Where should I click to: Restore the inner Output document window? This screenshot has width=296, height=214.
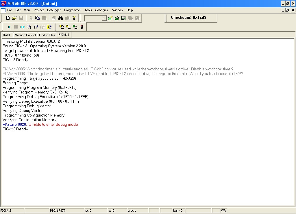288,10
